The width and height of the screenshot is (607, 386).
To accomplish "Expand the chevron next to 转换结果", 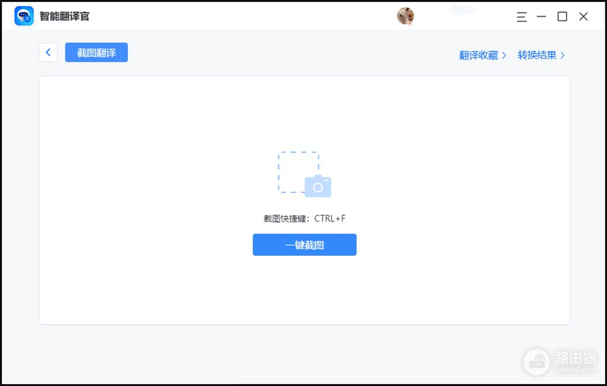I will pyautogui.click(x=562, y=55).
